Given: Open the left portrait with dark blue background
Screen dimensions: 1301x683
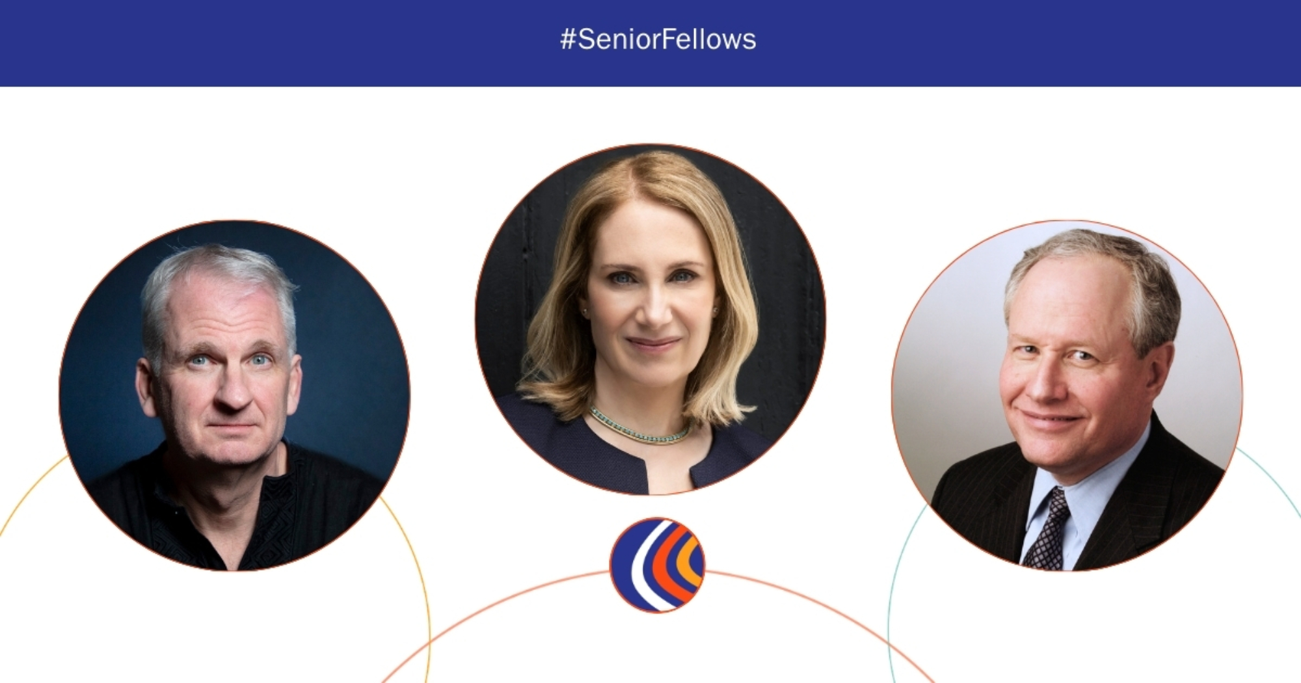Looking at the screenshot, I should point(234,395).
